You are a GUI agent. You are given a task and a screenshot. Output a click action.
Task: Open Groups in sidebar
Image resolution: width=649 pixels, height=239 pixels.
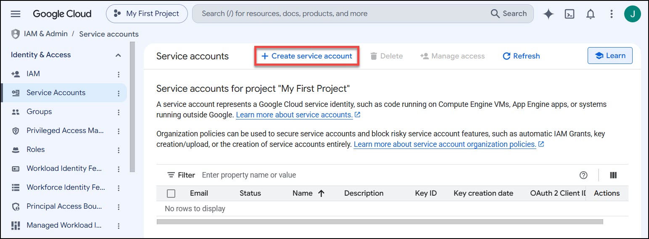[39, 112]
